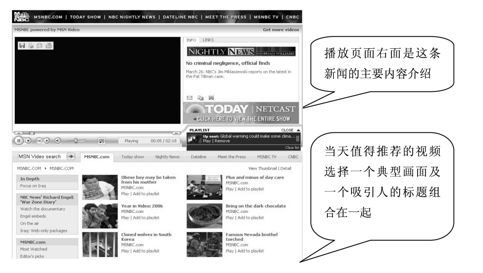Go to MEET THE PRESS in top navigation
This screenshot has width=483, height=273.
pos(226,17)
